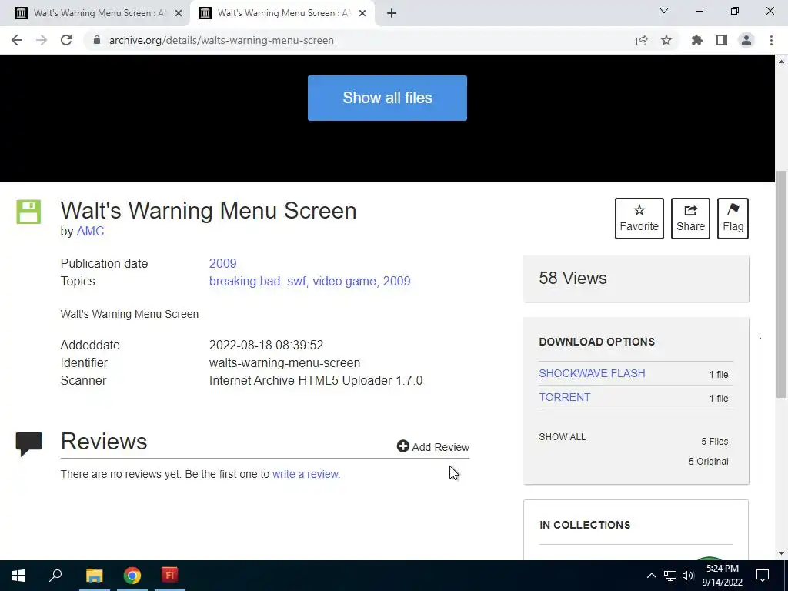Click the Addeddate value 2022-08-18 08:39:52
Image resolution: width=788 pixels, height=591 pixels.
[265, 346]
